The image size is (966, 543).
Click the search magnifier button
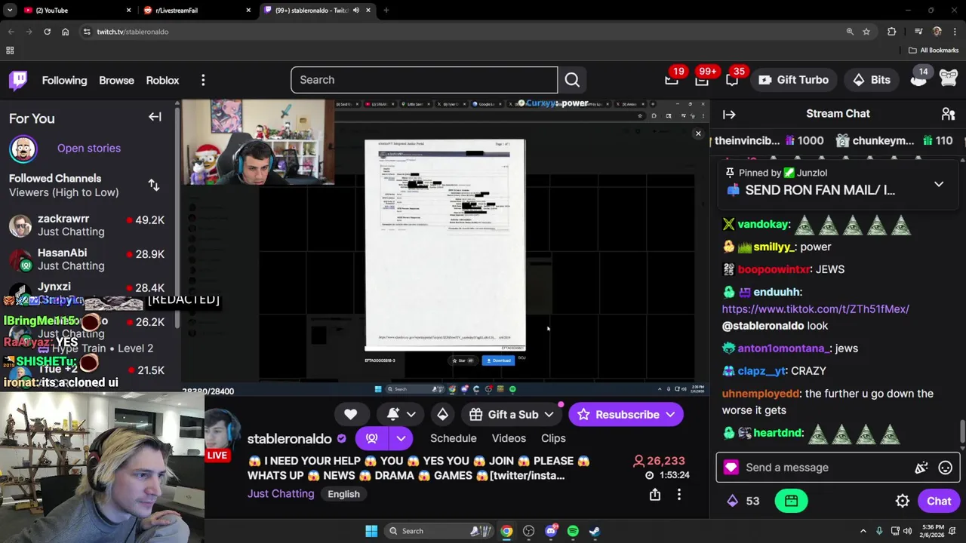[572, 80]
